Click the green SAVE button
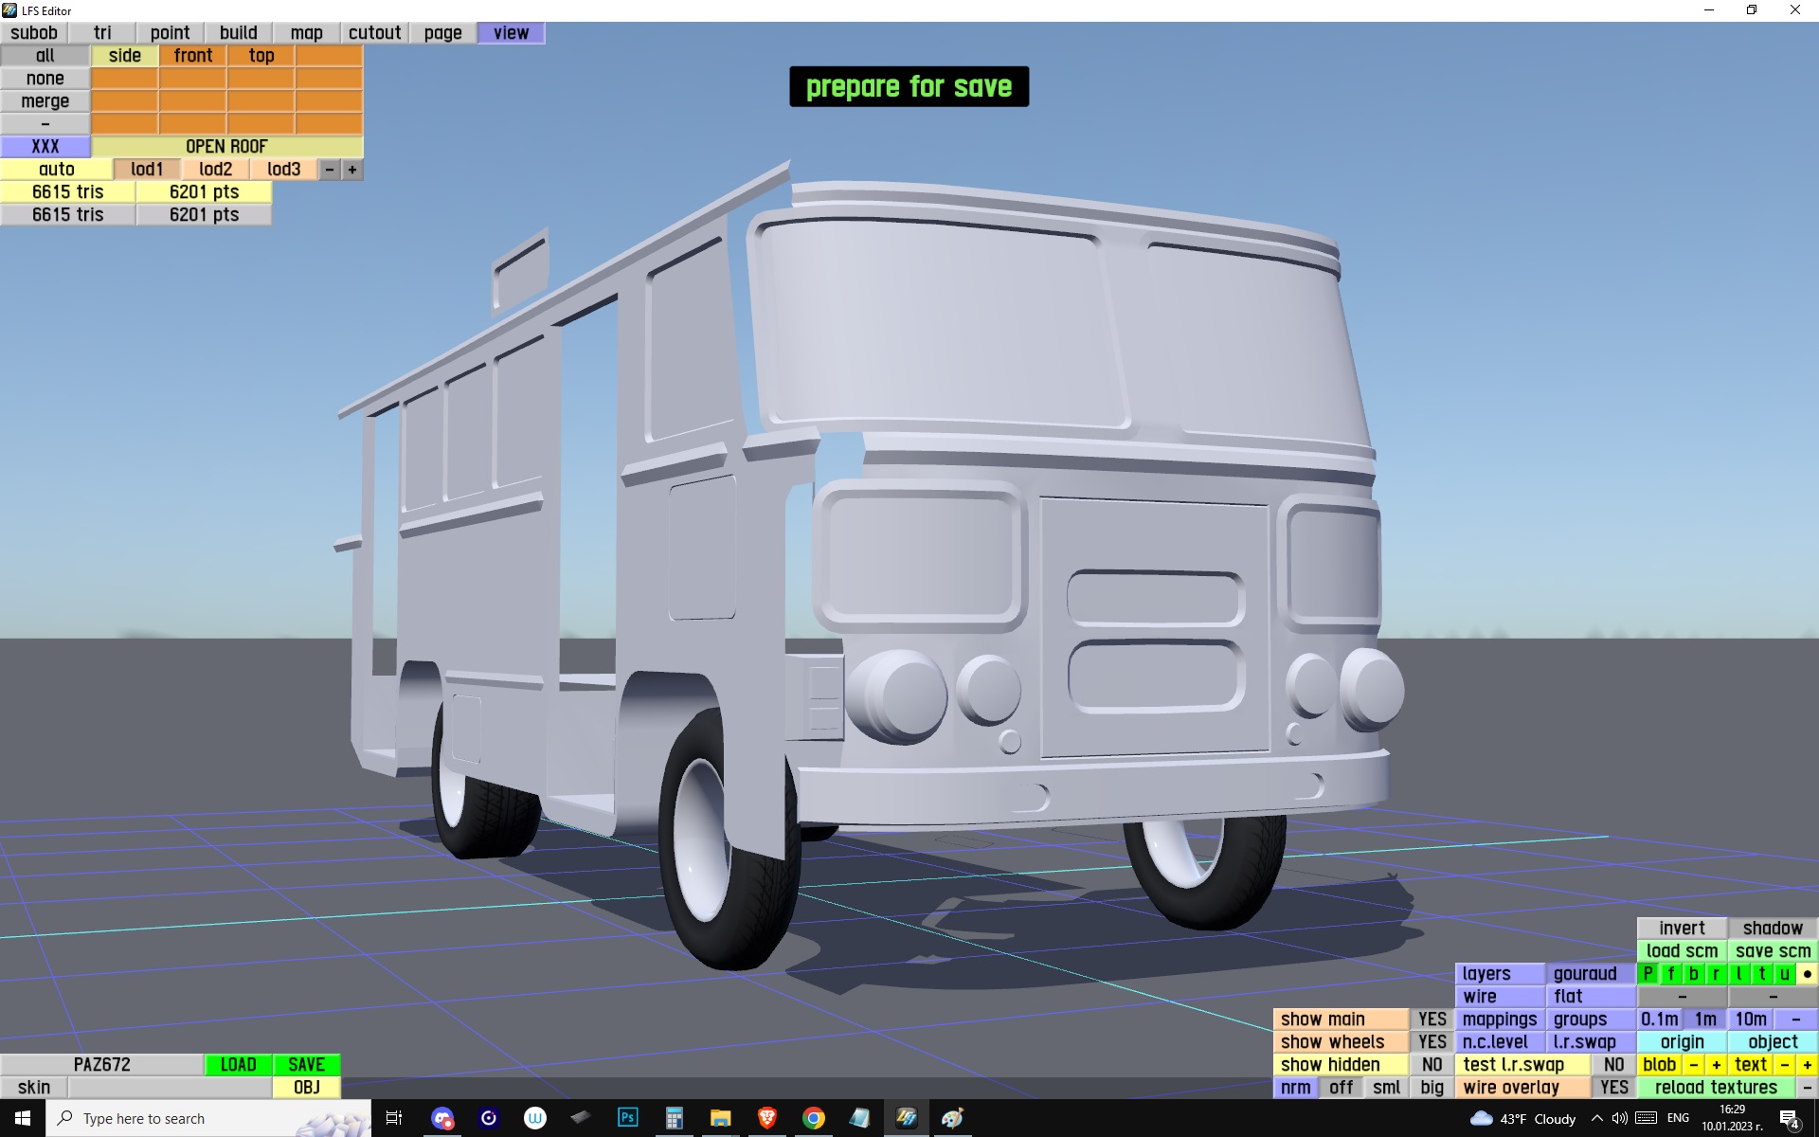 click(x=306, y=1065)
